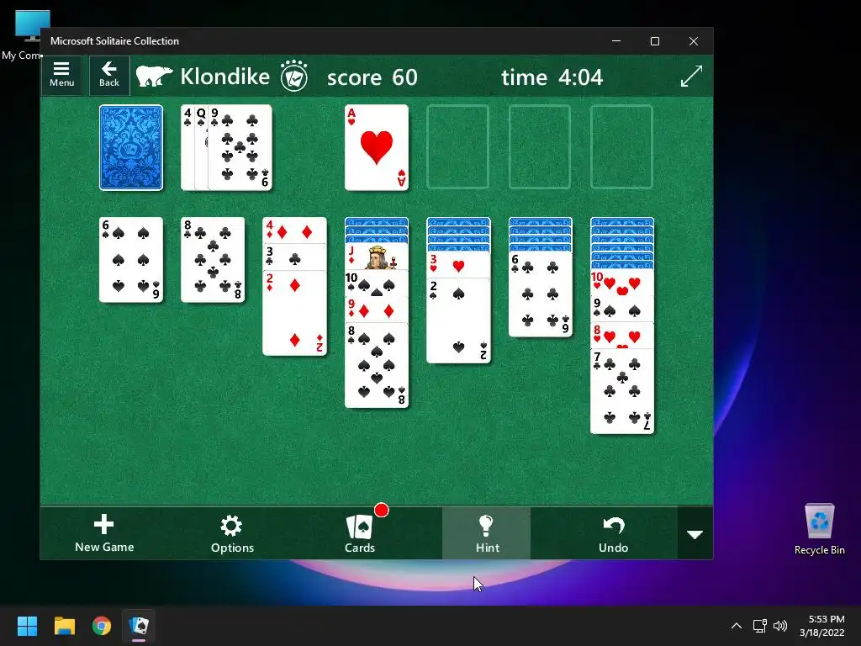Select the 8 of spades card
Image resolution: width=861 pixels, height=646 pixels.
click(x=377, y=366)
